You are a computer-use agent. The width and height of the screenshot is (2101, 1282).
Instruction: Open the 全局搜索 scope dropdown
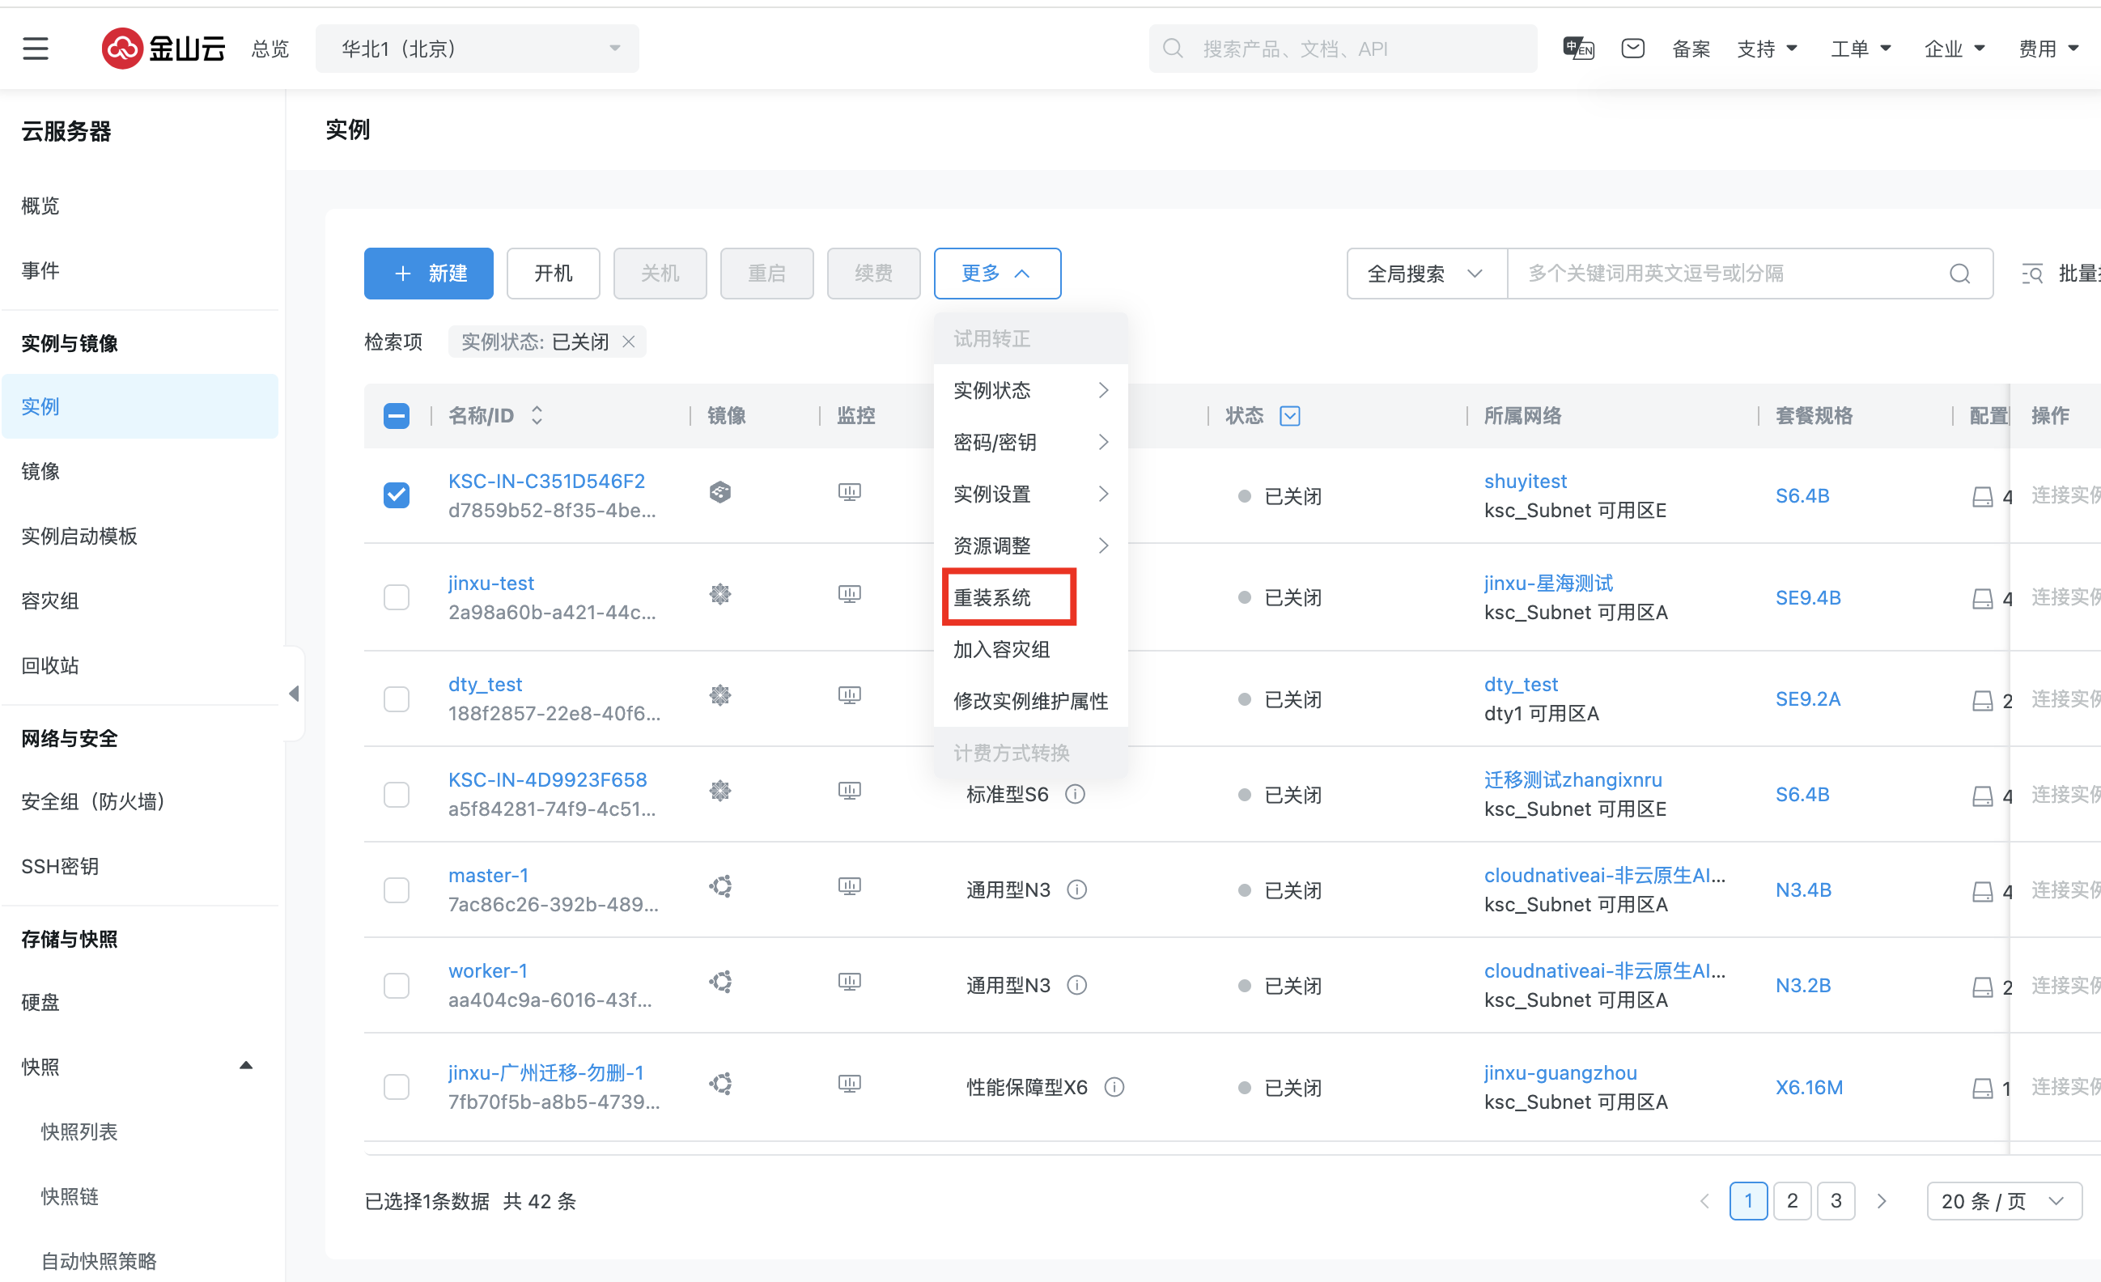1426,274
